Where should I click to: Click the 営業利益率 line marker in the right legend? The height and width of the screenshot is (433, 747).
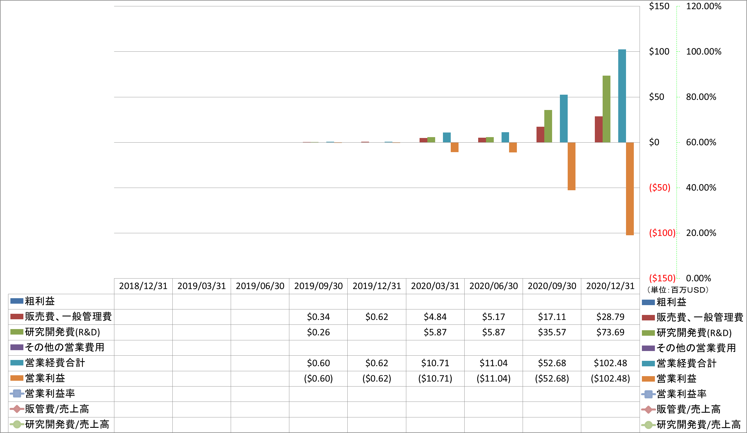pyautogui.click(x=648, y=394)
